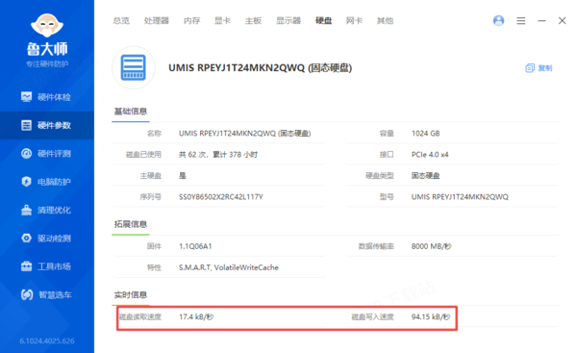577x353 pixels.
Task: Switch to the 其他 tab
Action: coord(385,20)
